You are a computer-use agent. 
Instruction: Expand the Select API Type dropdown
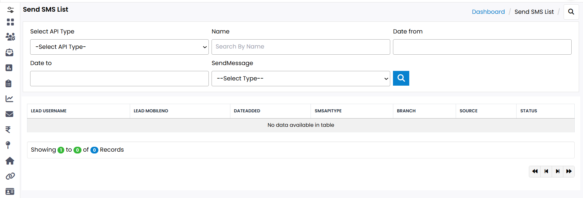tap(119, 47)
